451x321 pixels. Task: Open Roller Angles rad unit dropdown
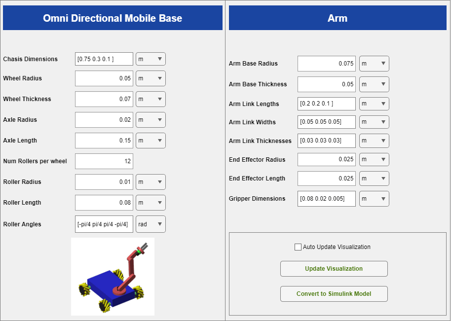[x=150, y=224]
